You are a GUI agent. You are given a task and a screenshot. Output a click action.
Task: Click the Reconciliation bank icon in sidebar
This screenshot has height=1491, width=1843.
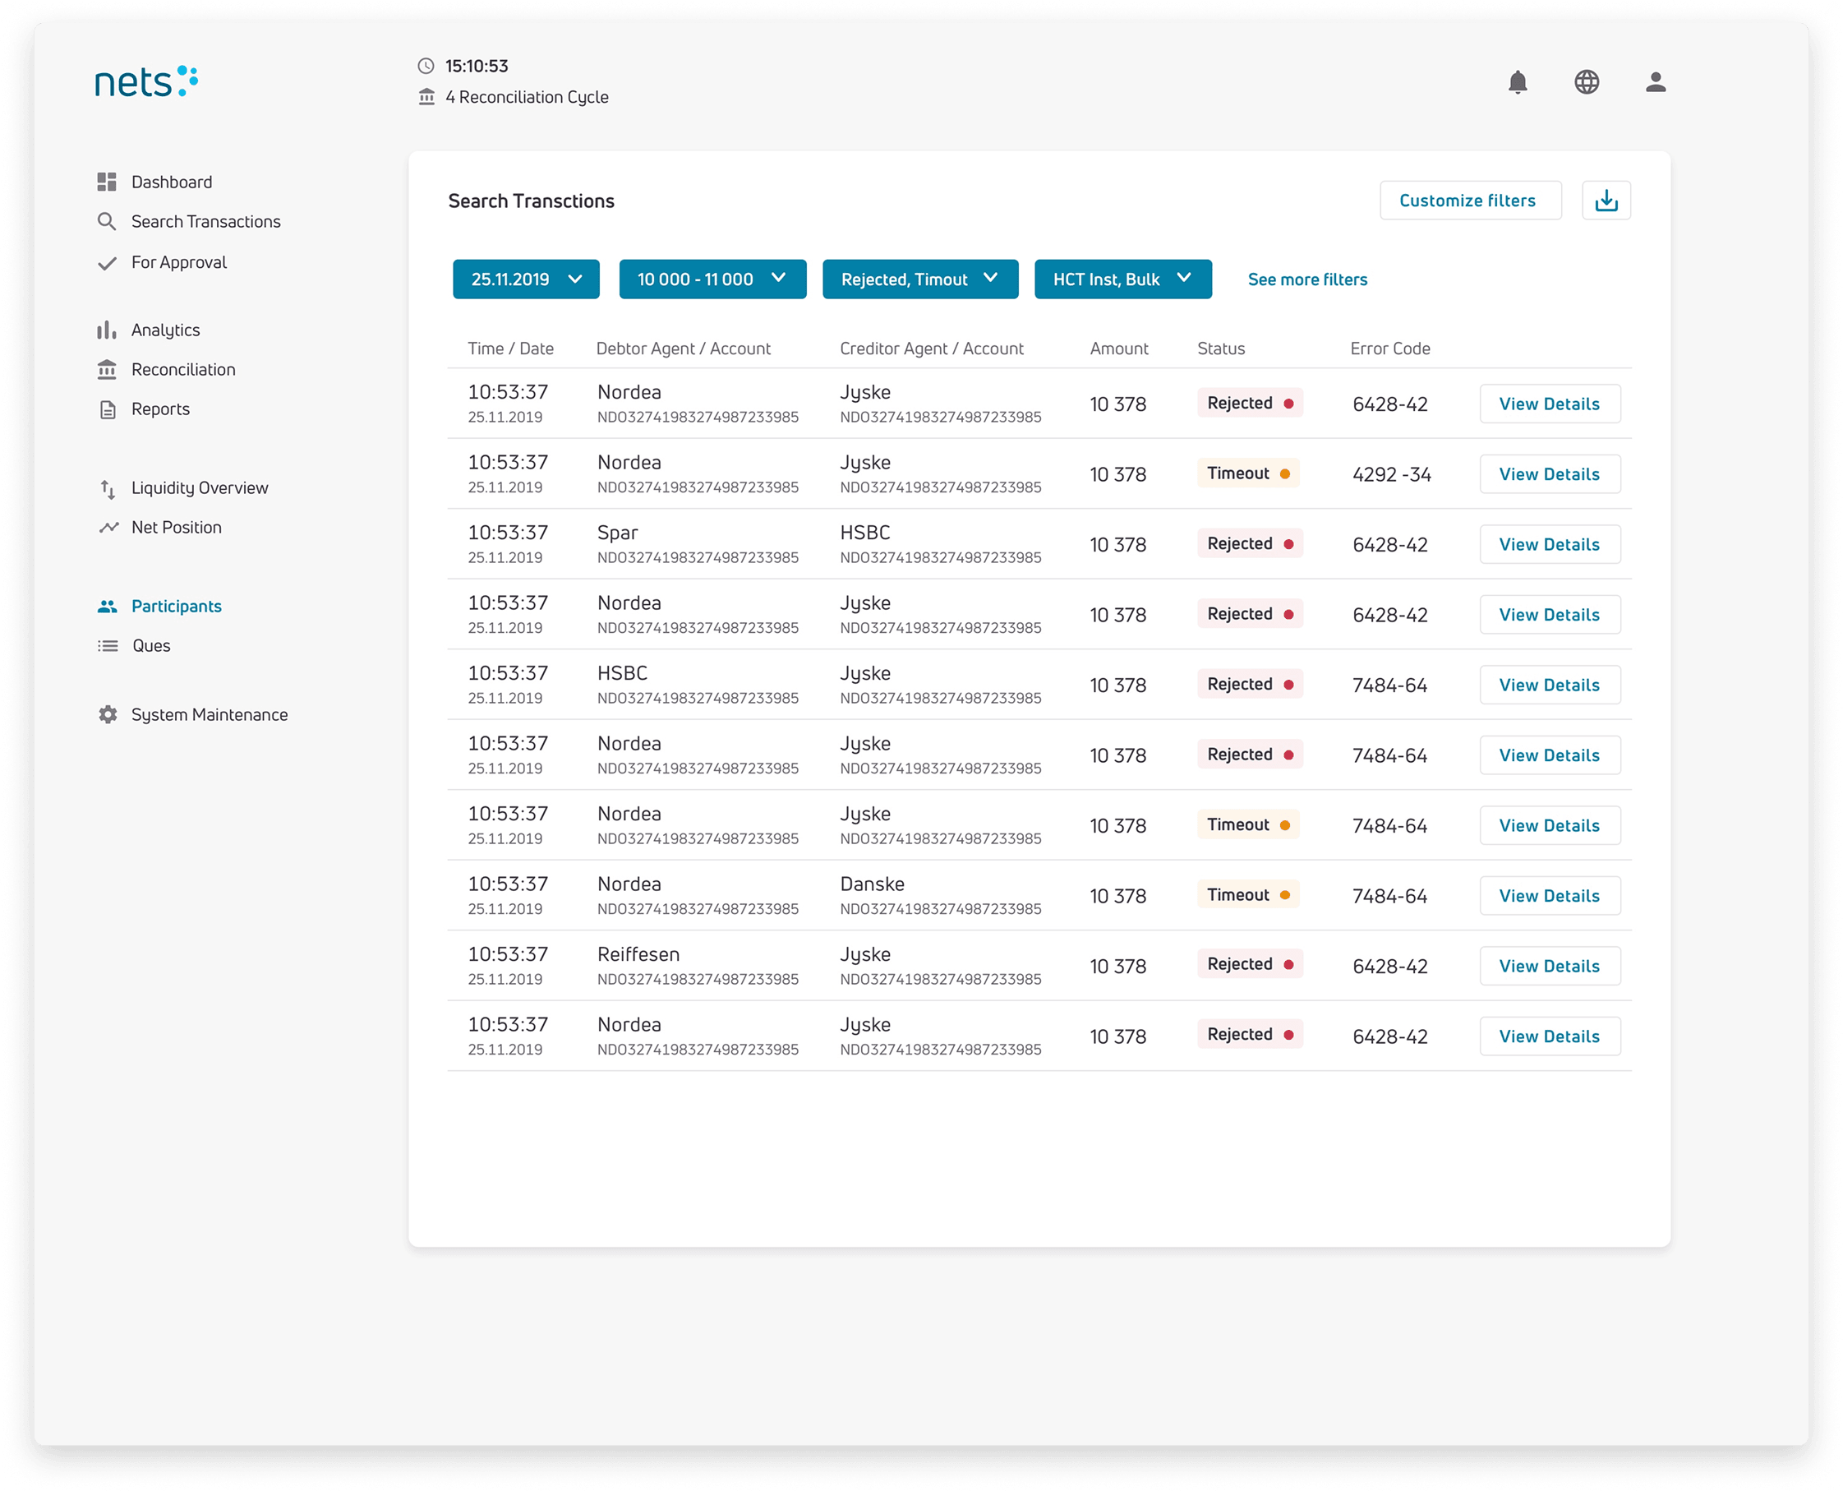coord(107,369)
